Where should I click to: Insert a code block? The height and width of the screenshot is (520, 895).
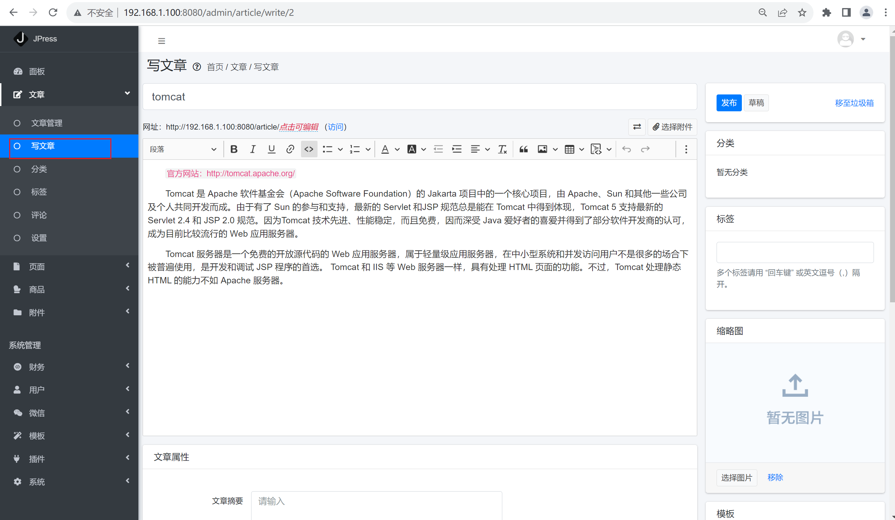[x=596, y=150]
